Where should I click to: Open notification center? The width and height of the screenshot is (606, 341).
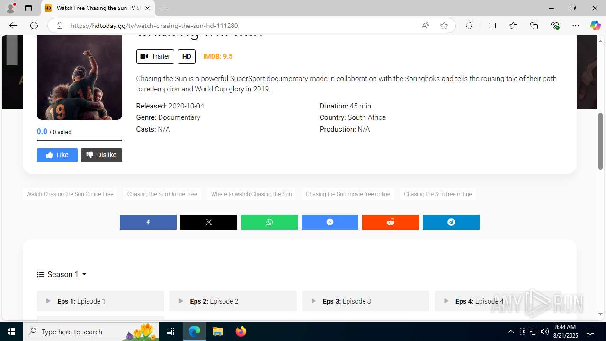click(x=590, y=332)
